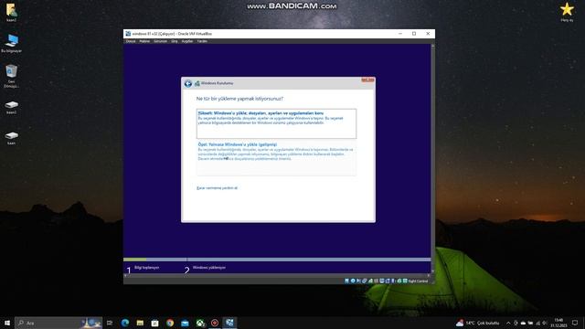Open the Xbox app from the taskbar

click(x=200, y=323)
